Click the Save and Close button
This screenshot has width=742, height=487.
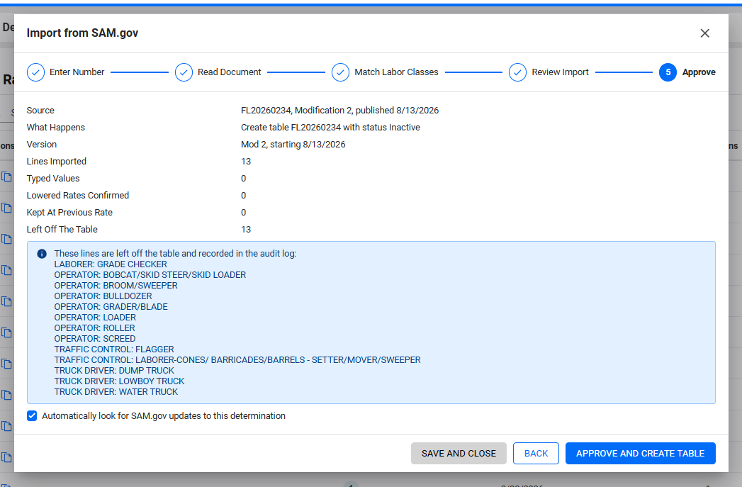coord(459,454)
